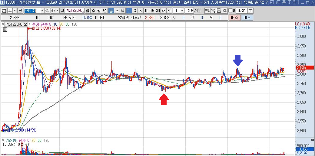Select the 3 minute interval tab
The height and width of the screenshot is (156, 315).
pyautogui.click(x=135, y=11)
